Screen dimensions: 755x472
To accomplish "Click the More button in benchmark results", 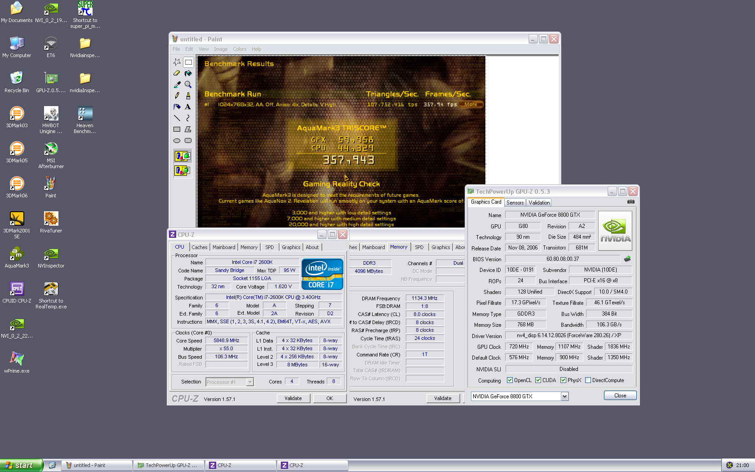I will point(471,104).
